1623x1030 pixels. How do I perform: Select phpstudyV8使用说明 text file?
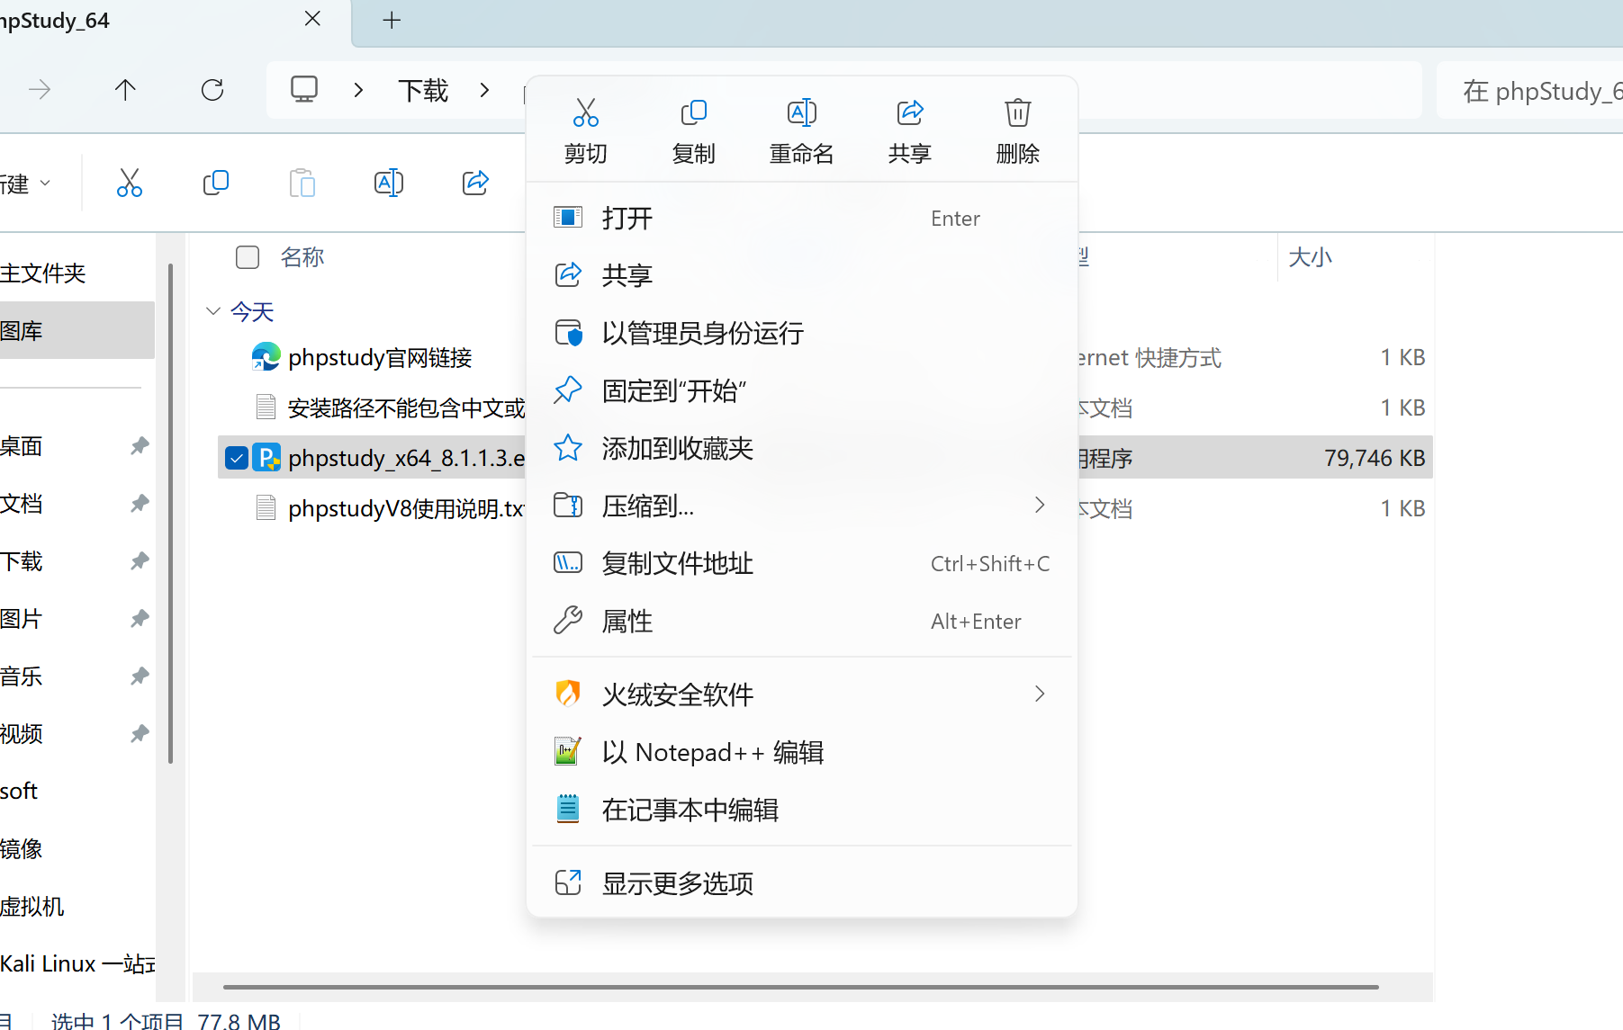tap(406, 509)
